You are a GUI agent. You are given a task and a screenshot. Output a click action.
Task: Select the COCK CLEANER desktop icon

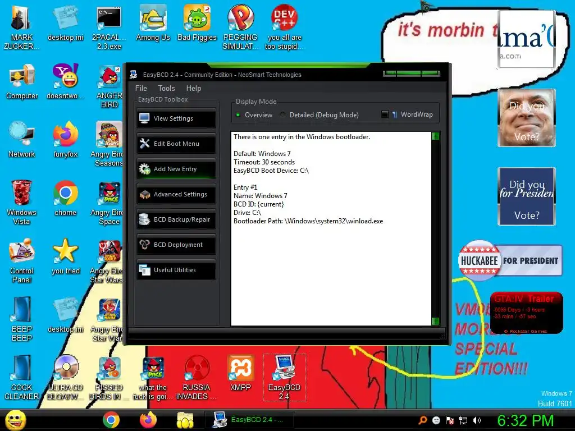(x=22, y=377)
